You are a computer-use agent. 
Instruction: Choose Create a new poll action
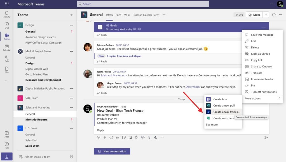(x=223, y=106)
